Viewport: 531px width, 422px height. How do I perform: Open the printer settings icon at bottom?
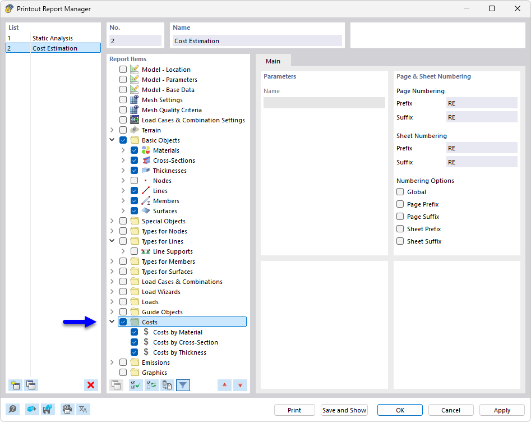67,409
